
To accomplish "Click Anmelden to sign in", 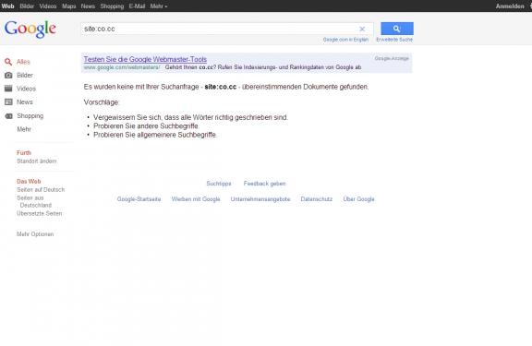I will (x=510, y=6).
